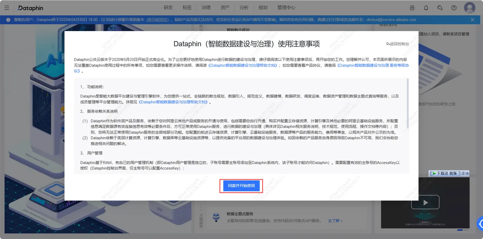Screen dimensions: 483x239
Task: Open the user avatar menu
Action: [x=470, y=8]
